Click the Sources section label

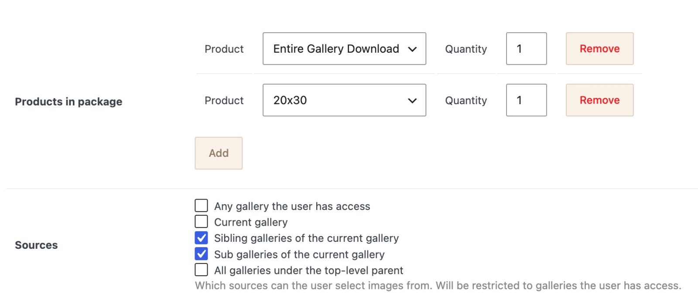36,245
